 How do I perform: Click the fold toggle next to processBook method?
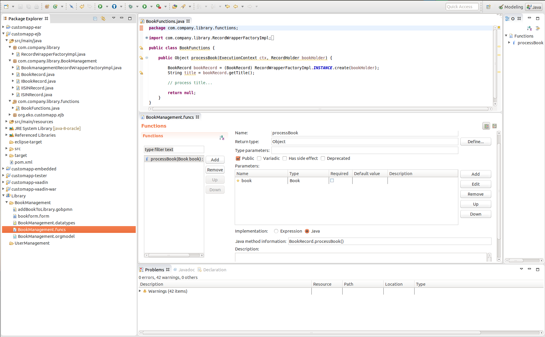pos(147,58)
